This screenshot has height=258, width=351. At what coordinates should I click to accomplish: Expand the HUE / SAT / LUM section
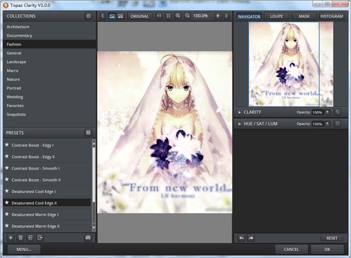tap(240, 123)
